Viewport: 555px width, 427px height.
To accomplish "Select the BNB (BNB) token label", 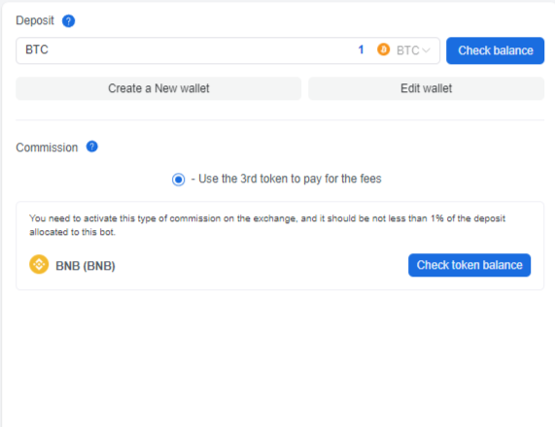I will (x=86, y=266).
